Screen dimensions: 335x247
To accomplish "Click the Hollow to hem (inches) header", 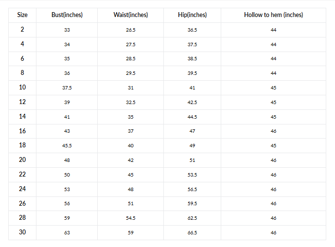I will pos(273,15).
